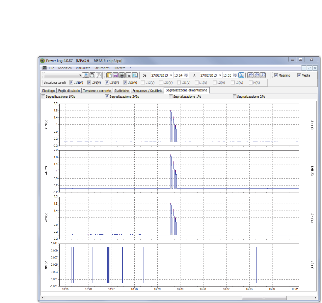Click the open file folder icon

(x=109, y=75)
